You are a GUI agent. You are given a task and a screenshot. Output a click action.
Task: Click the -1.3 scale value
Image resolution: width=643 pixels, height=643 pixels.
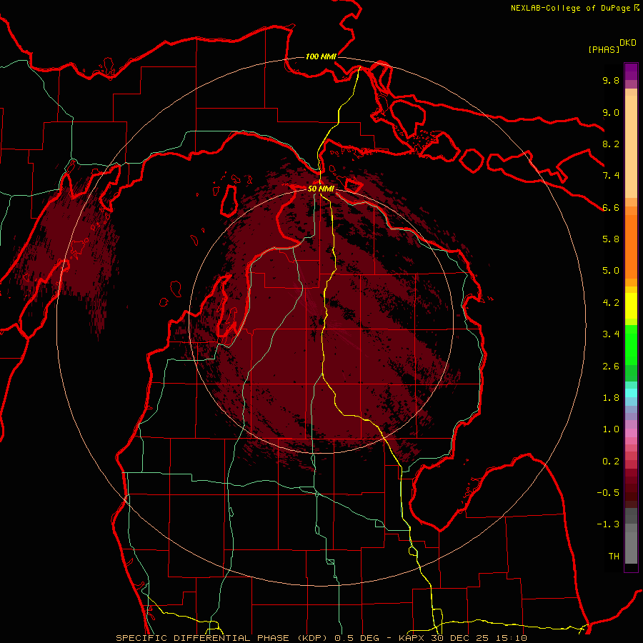coord(608,524)
